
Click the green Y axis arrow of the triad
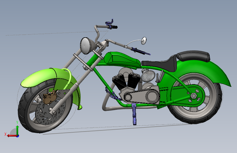[17, 130]
